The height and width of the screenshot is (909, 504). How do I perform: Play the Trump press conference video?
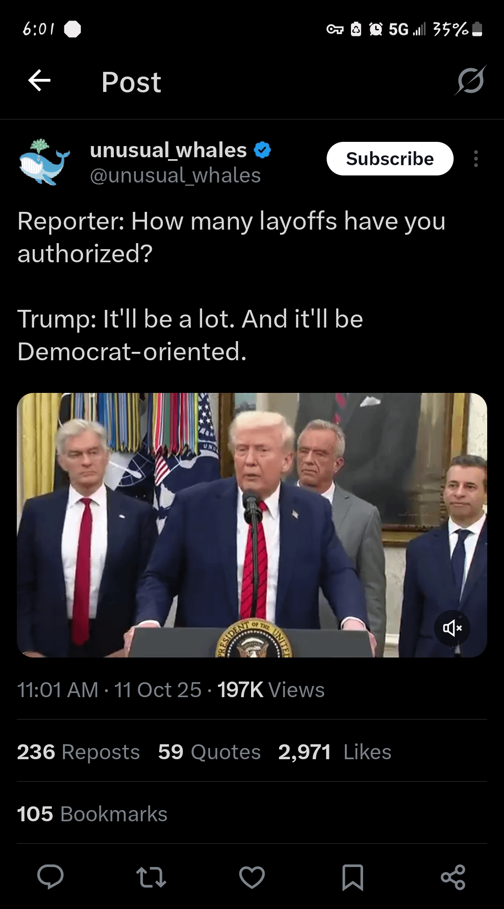pyautogui.click(x=252, y=525)
